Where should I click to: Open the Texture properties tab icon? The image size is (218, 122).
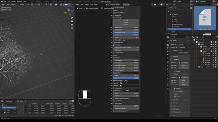click(168, 89)
